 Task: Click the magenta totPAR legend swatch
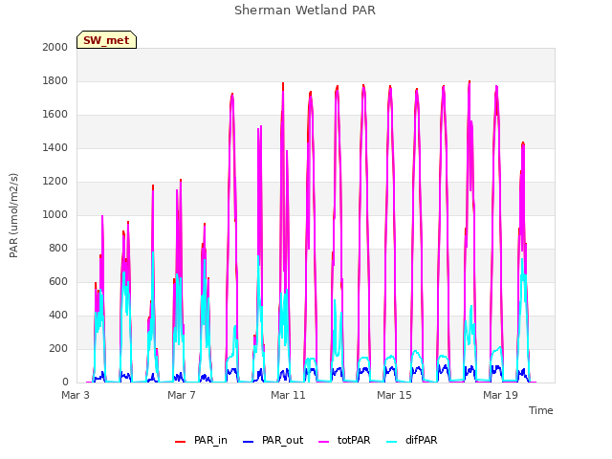click(324, 442)
